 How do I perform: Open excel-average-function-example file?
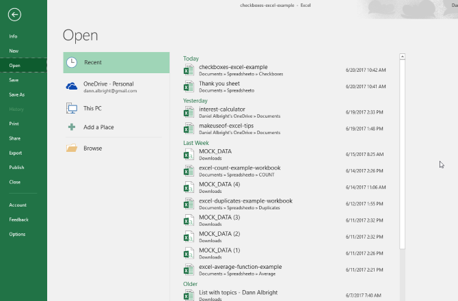point(240,267)
